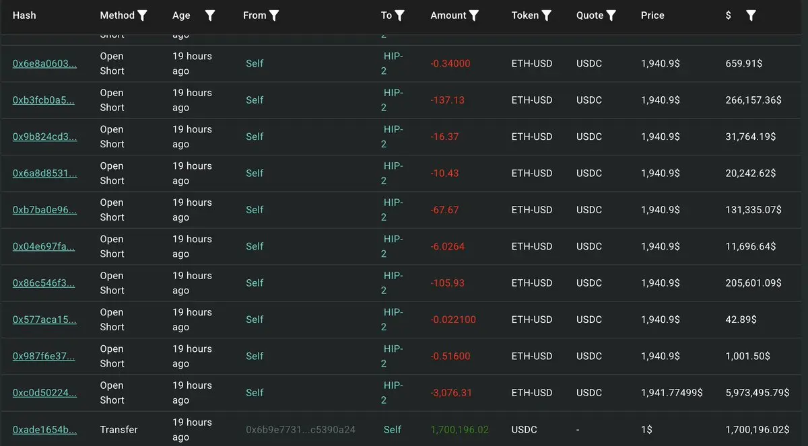Filter the To column via funnel icon
Screen dimensions: 808x446
(x=400, y=15)
